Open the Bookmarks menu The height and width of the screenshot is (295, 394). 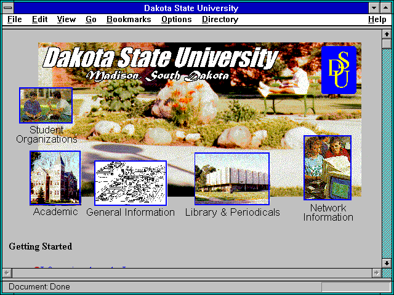pos(129,19)
